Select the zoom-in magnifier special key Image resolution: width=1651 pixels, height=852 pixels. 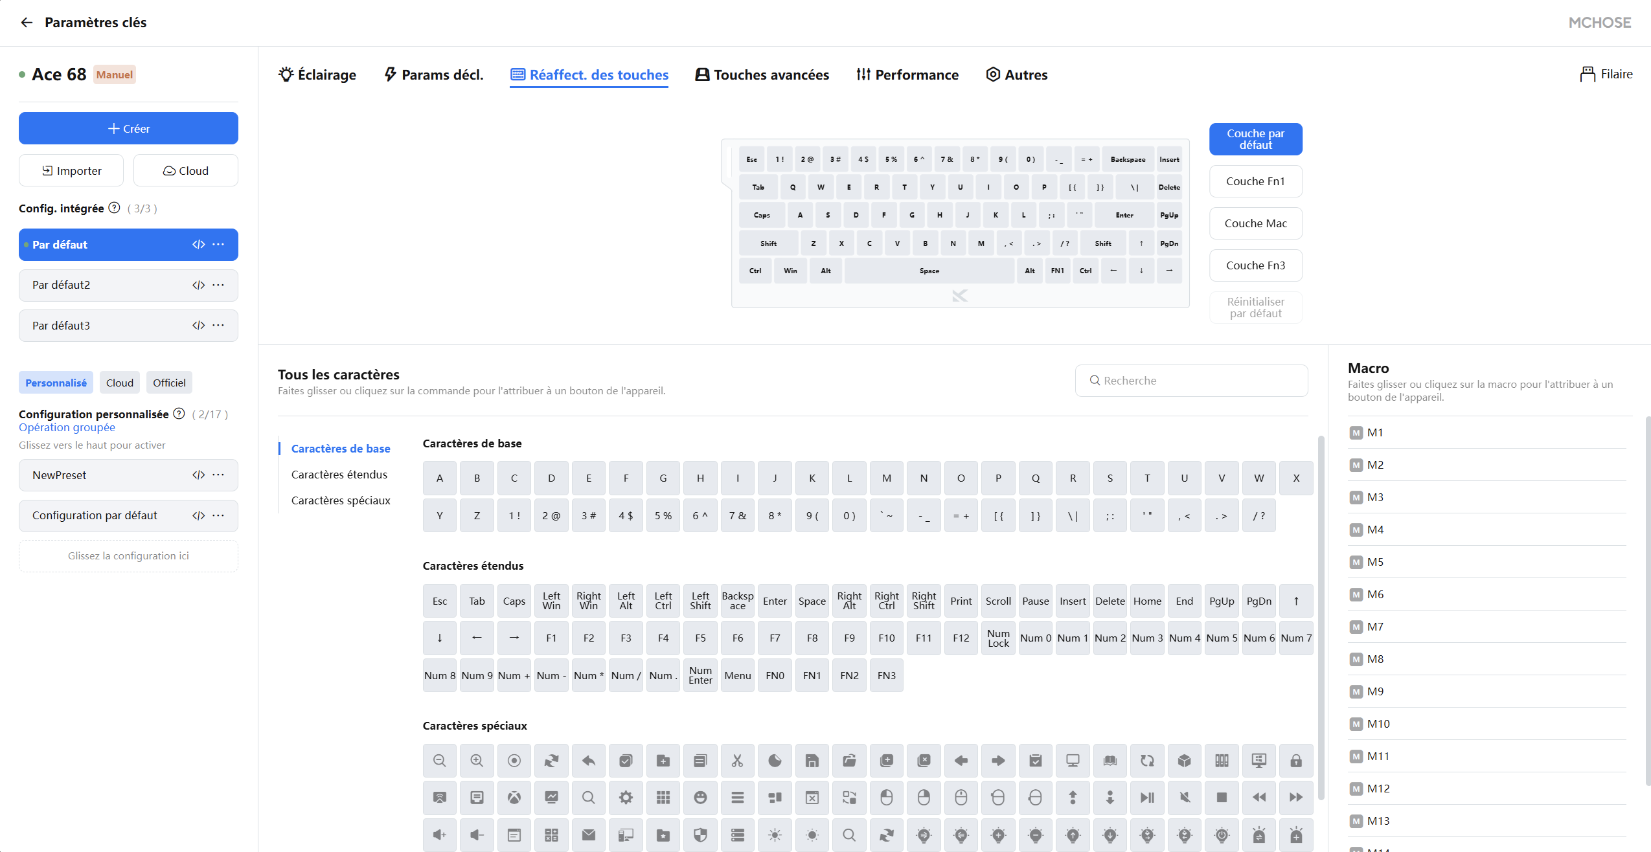pos(477,761)
